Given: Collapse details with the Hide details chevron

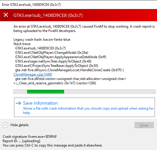Looking at the screenshot, I should [x=5, y=125].
